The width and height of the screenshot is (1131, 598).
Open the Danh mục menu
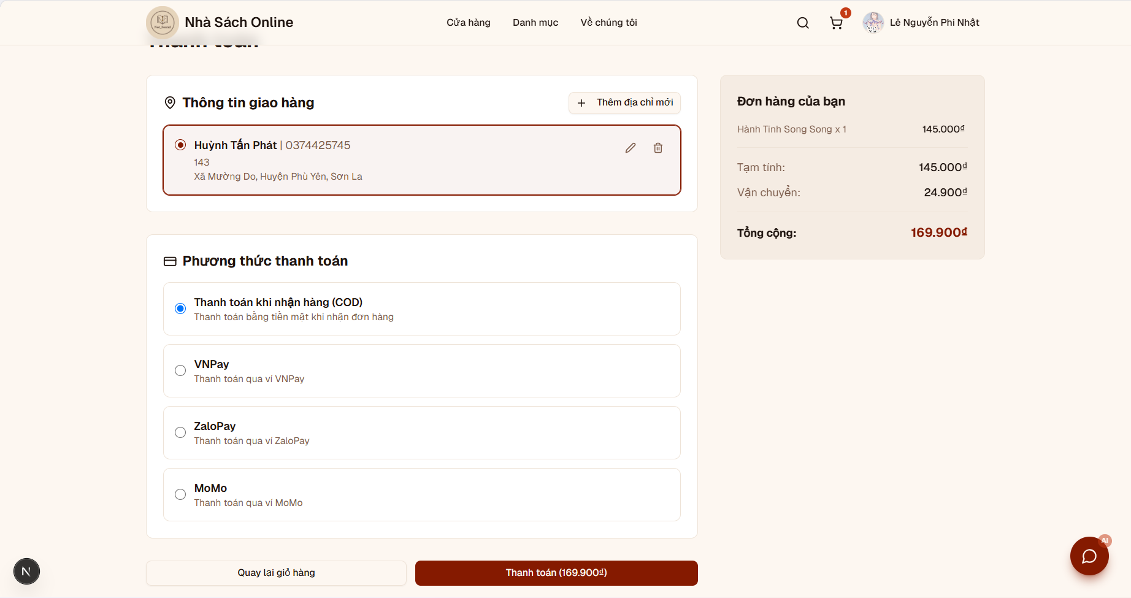pyautogui.click(x=535, y=22)
